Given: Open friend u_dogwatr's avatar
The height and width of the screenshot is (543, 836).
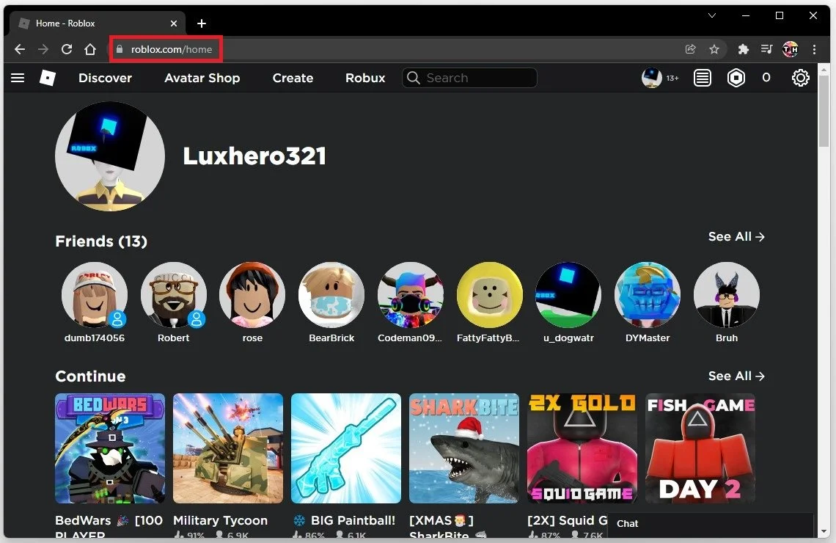Looking at the screenshot, I should tap(568, 295).
